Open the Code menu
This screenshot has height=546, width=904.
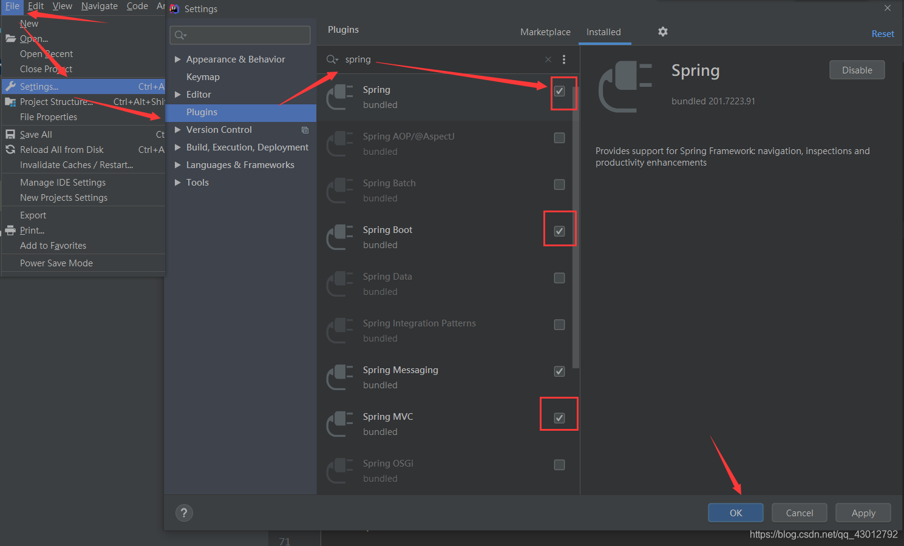pyautogui.click(x=137, y=6)
